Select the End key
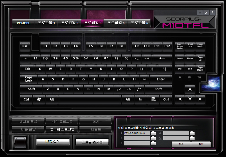226x157 pixels. tap(190, 69)
